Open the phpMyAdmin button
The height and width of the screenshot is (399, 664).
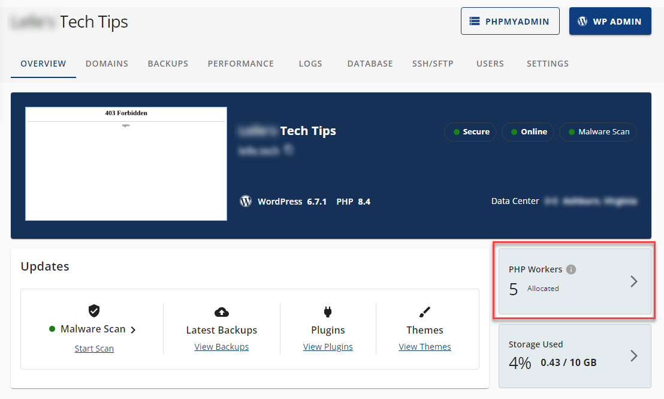[510, 21]
